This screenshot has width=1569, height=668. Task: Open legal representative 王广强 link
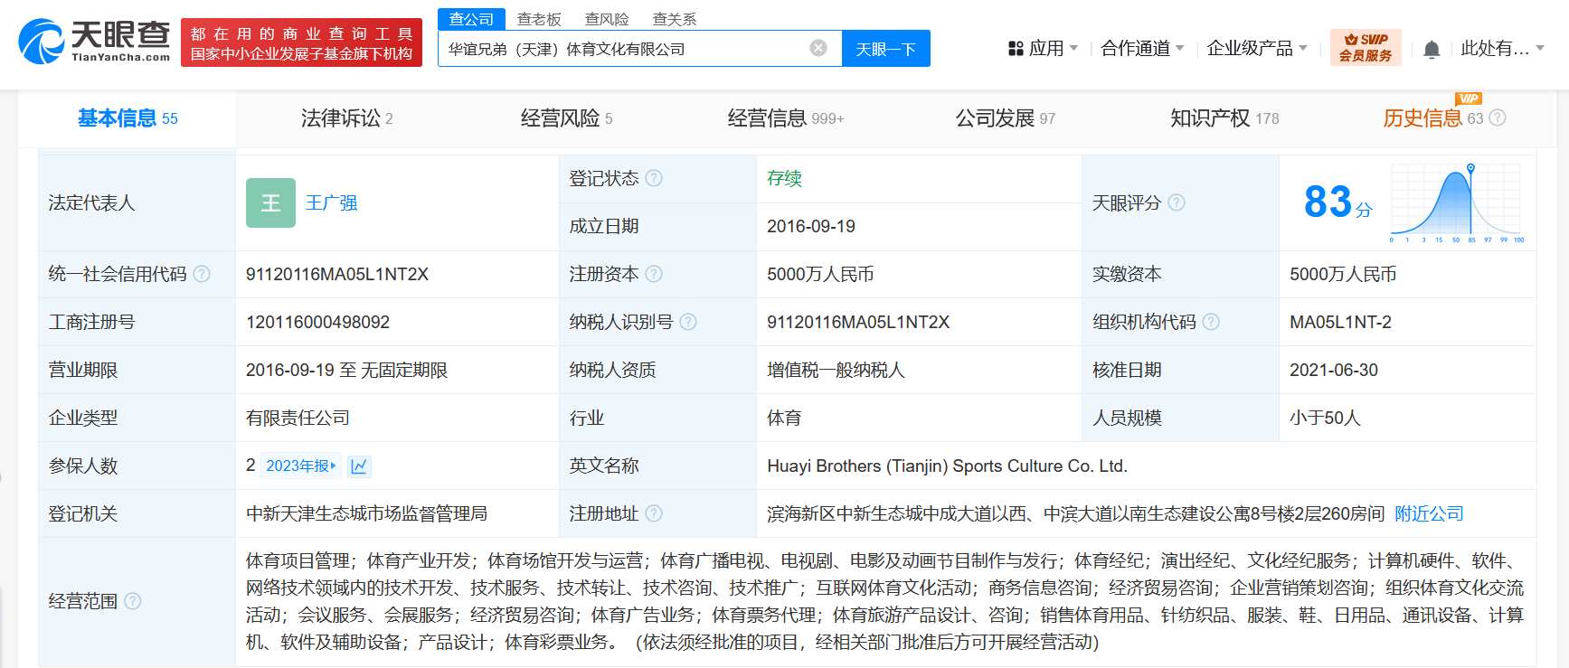click(331, 203)
